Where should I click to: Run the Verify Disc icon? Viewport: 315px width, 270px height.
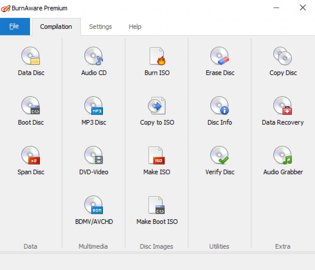[x=219, y=155]
